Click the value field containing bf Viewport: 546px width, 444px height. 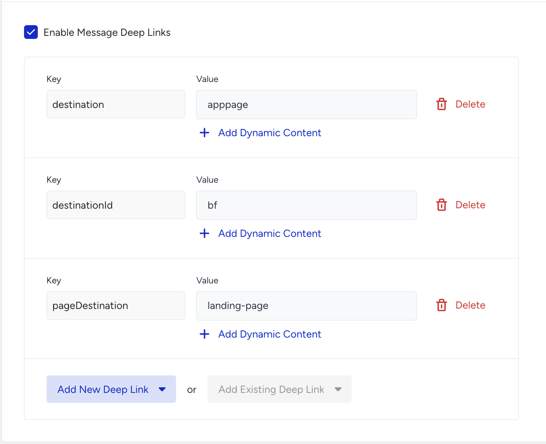pyautogui.click(x=306, y=205)
